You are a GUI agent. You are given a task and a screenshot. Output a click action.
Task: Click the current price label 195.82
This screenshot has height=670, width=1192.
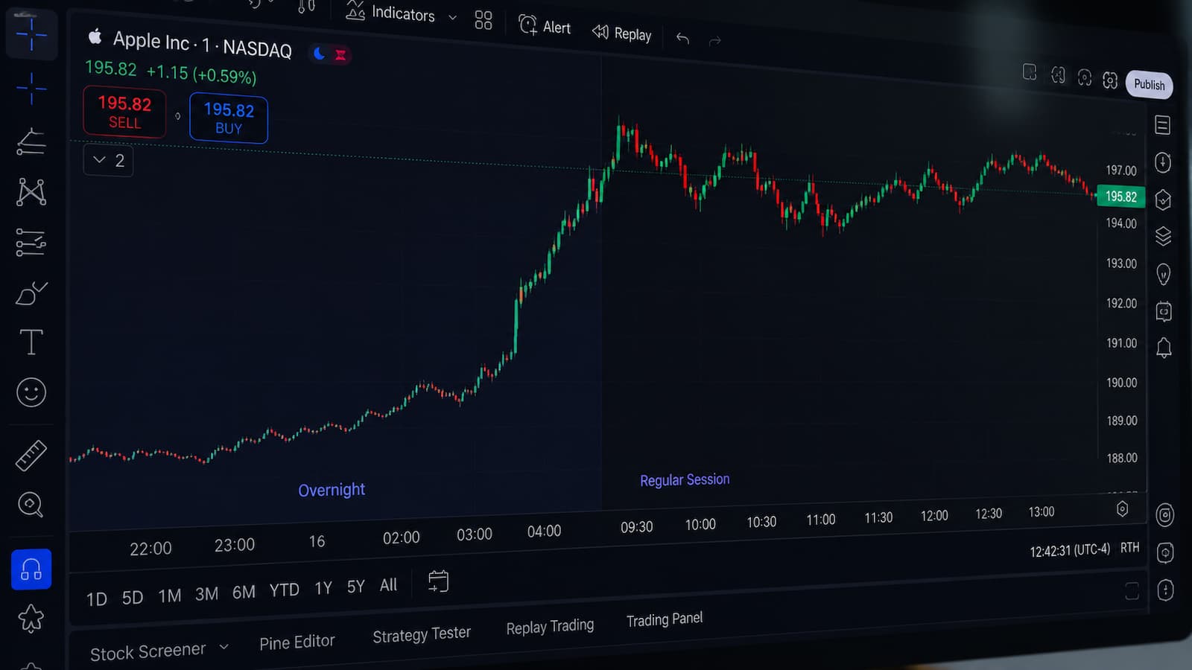pyautogui.click(x=1120, y=197)
